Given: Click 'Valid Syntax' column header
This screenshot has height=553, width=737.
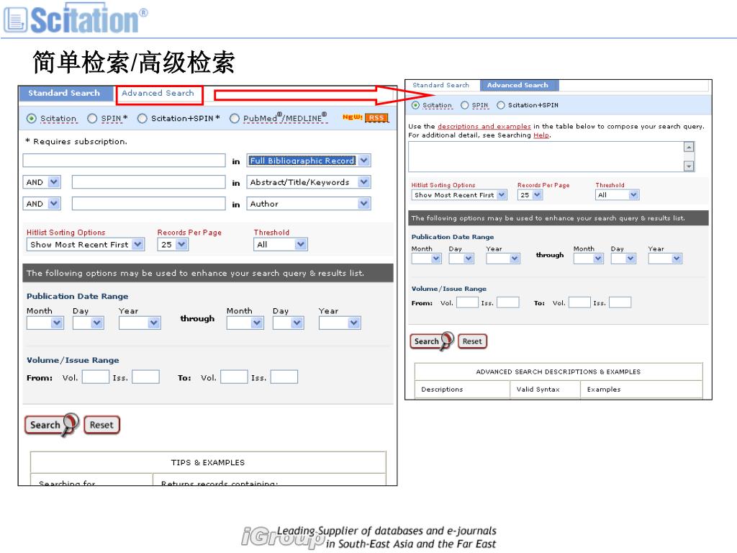Looking at the screenshot, I should click(538, 390).
